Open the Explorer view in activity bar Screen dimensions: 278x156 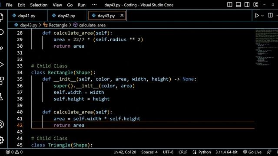(1, 17)
